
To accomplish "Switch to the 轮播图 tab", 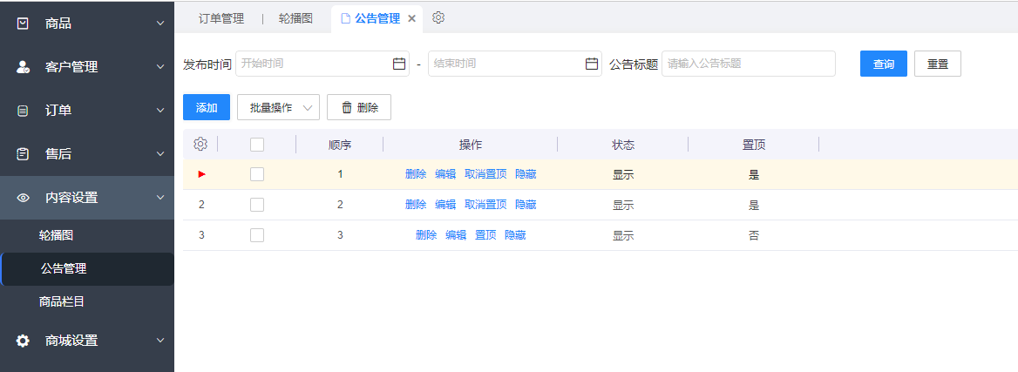I will pyautogui.click(x=295, y=18).
